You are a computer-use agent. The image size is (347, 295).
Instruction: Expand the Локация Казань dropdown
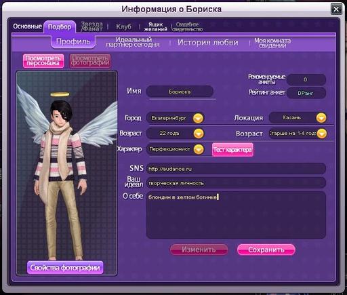[x=321, y=118]
